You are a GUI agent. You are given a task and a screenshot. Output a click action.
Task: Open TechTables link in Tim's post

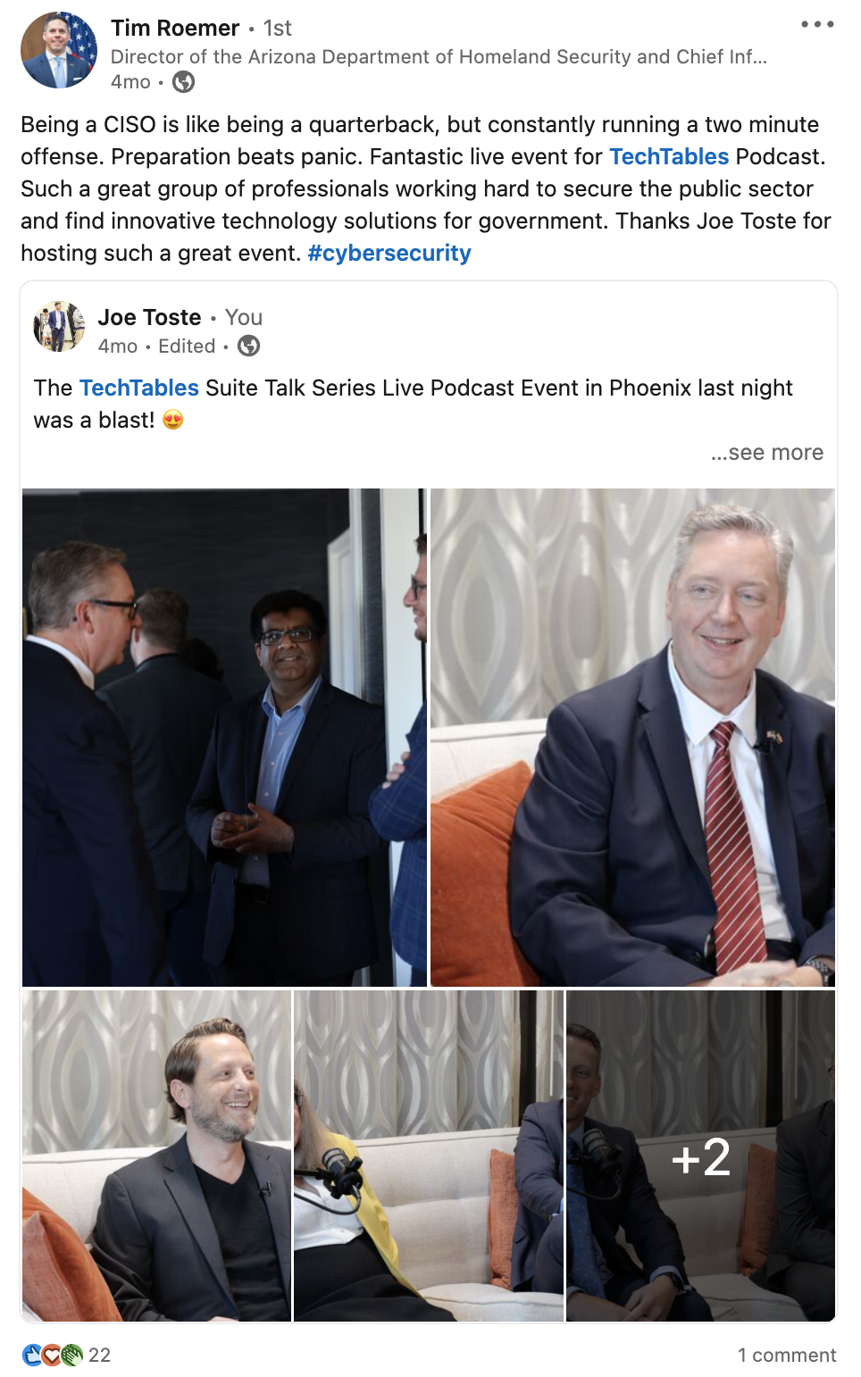669,157
